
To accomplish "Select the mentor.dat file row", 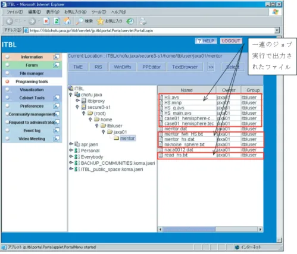I will 211,129.
